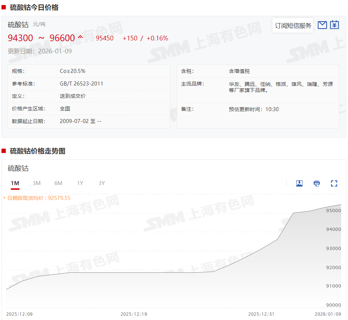Viewport: 348px width, 320px height.
Task: Save the price chart as image
Action: click(x=299, y=183)
